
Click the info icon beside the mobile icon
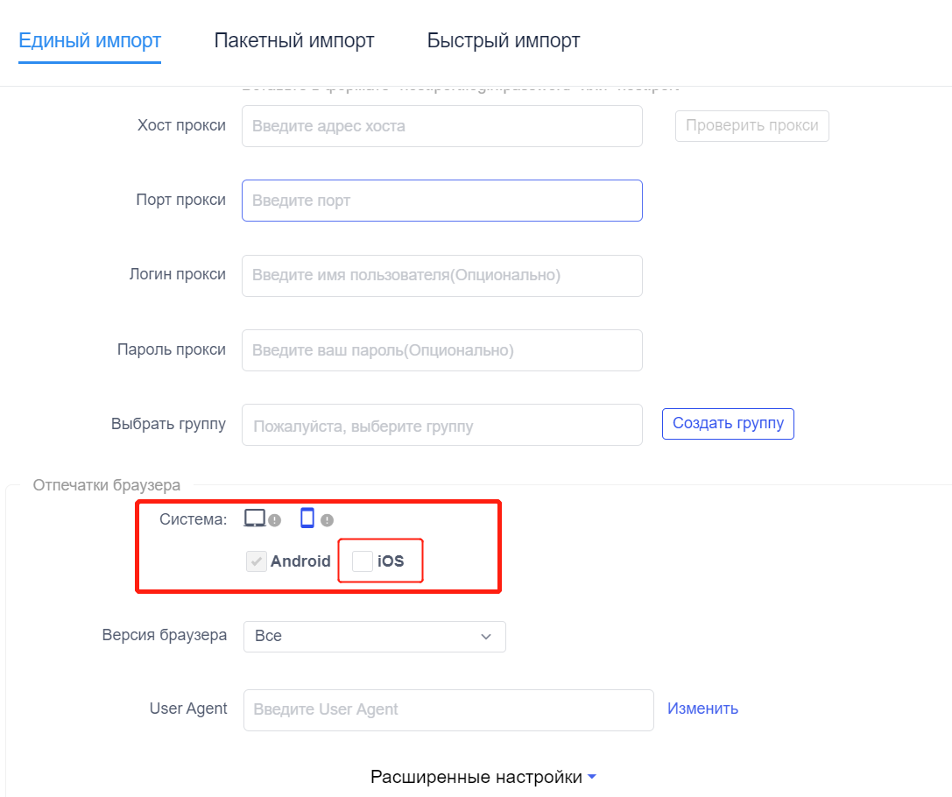[327, 520]
